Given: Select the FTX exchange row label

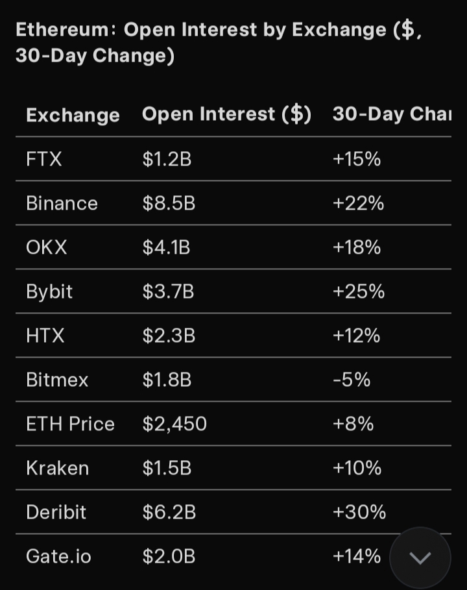Looking at the screenshot, I should click(44, 159).
